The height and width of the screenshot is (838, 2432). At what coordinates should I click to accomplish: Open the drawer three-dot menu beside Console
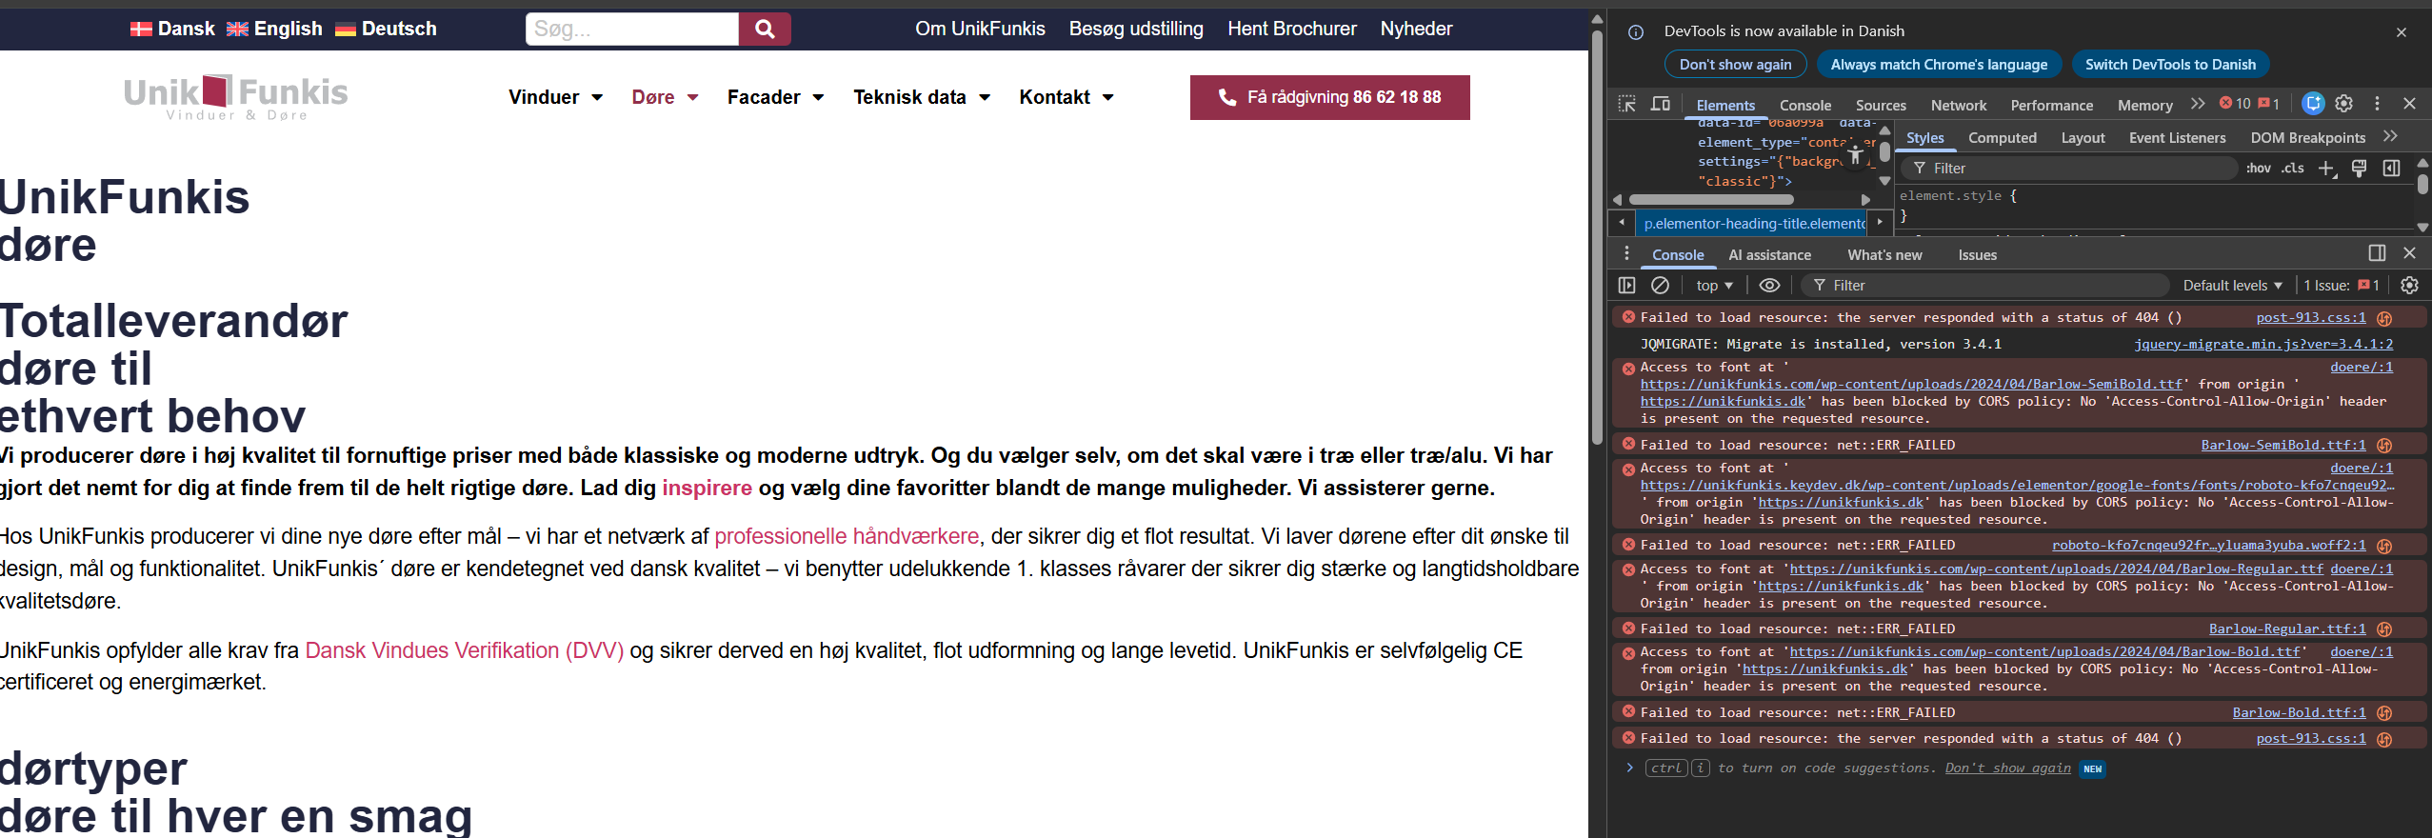(1626, 253)
